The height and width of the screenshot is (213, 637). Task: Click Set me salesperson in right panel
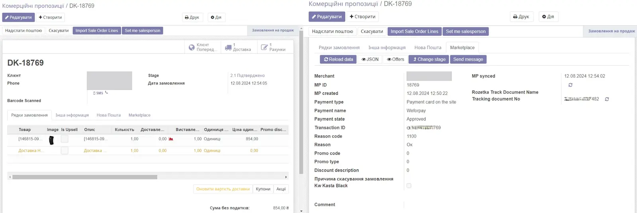pyautogui.click(x=466, y=31)
